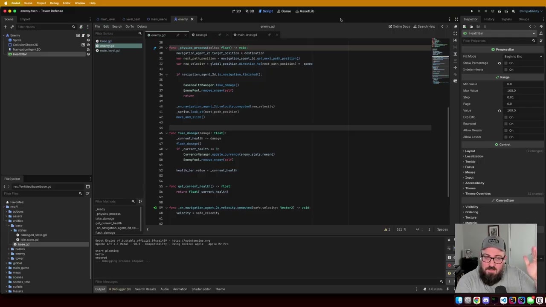The image size is (546, 307).
Task: Revert Value property to default
Action: 499,110
